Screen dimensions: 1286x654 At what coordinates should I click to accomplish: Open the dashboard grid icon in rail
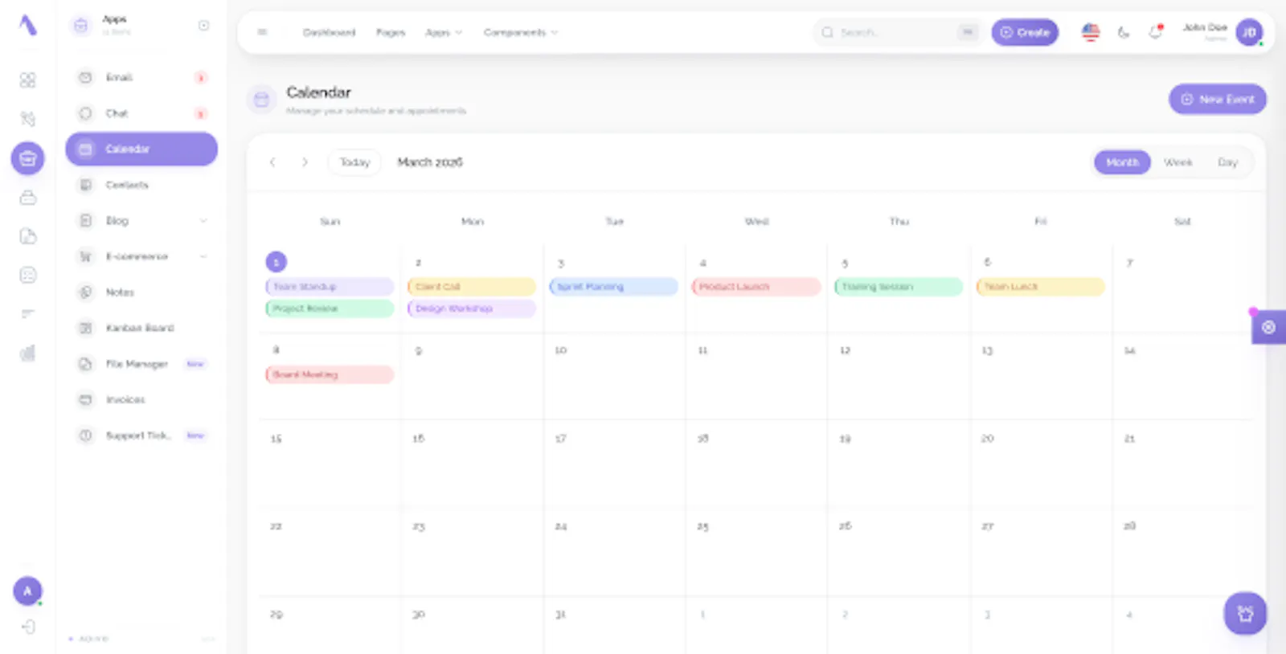pyautogui.click(x=27, y=80)
